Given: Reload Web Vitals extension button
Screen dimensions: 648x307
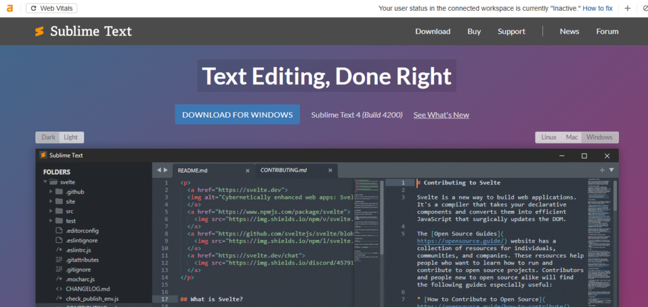Looking at the screenshot, I should [51, 8].
